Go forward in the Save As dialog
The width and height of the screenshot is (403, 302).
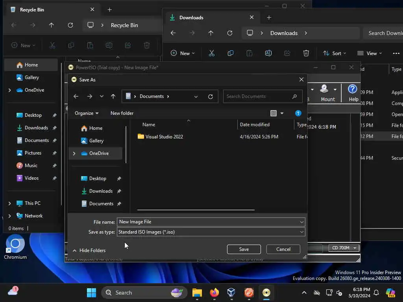(x=89, y=97)
